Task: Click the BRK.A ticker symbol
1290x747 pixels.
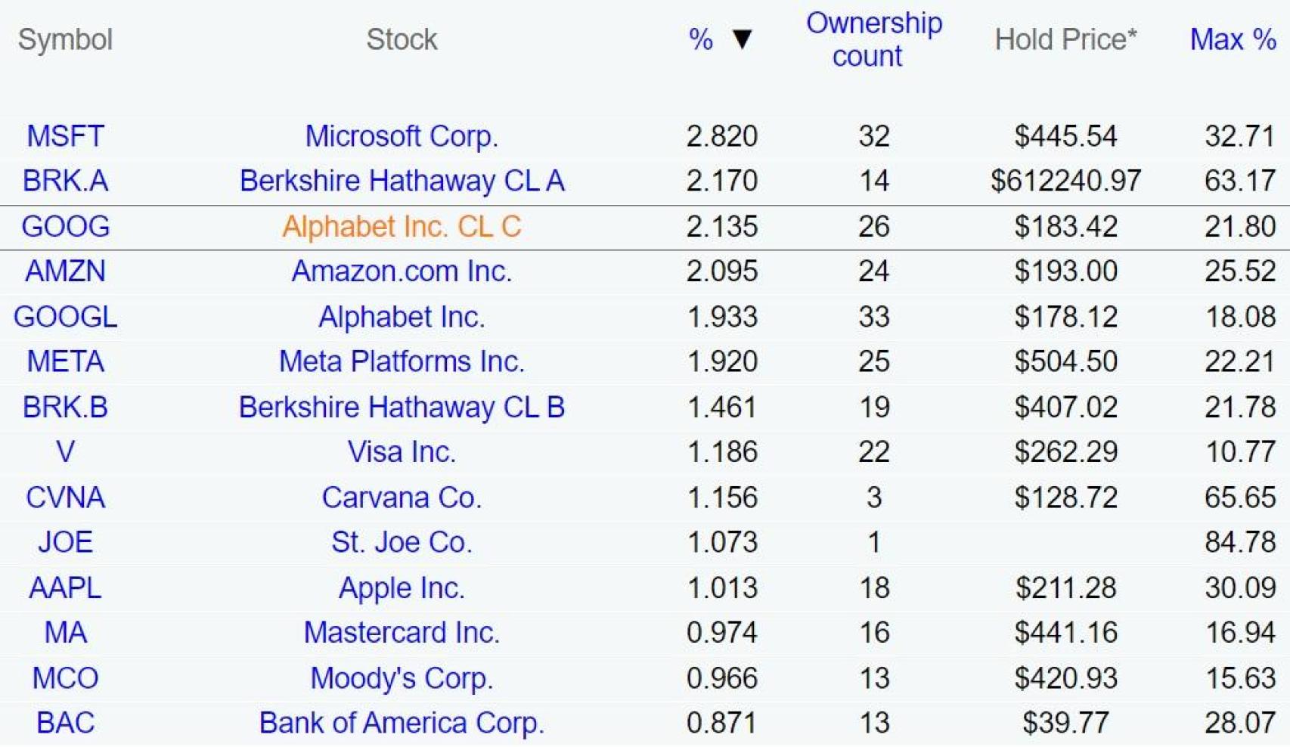Action: [65, 181]
